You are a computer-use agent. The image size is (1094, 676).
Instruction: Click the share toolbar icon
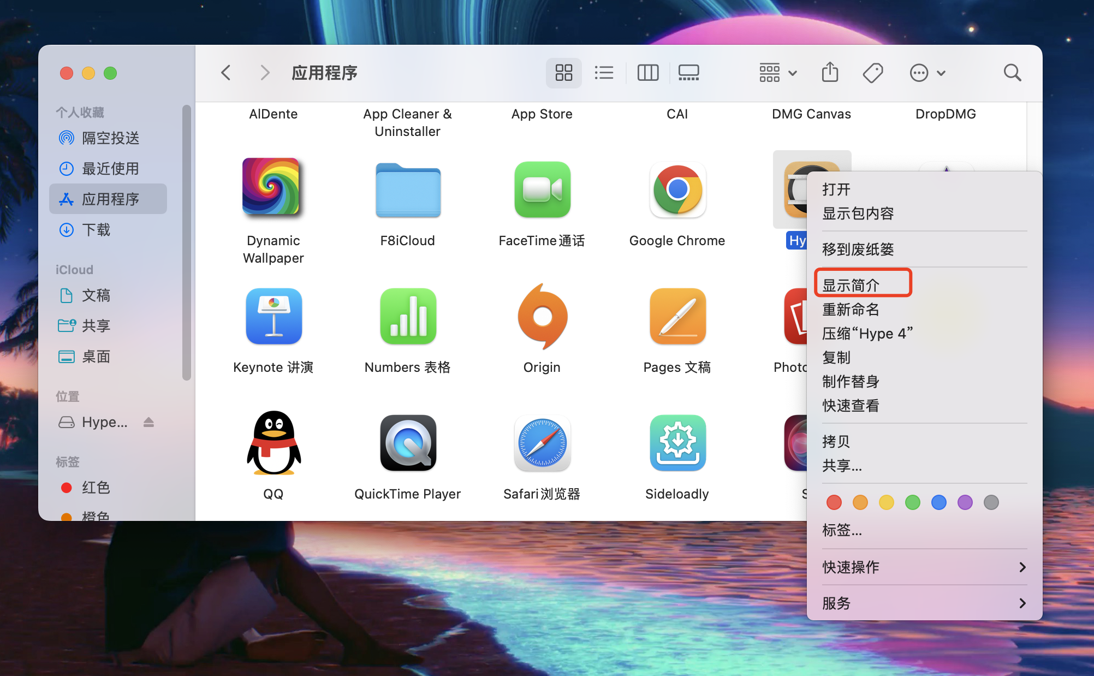(830, 72)
